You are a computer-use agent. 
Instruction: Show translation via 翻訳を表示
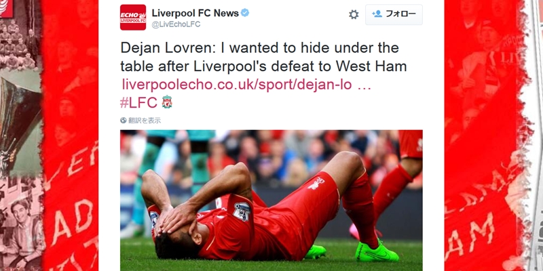pos(145,121)
